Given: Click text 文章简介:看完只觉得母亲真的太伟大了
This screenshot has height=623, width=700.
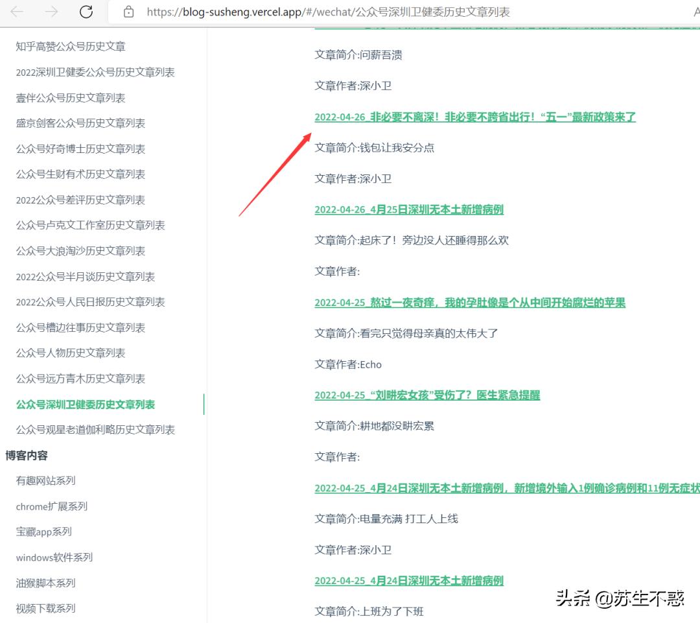Looking at the screenshot, I should coord(406,333).
